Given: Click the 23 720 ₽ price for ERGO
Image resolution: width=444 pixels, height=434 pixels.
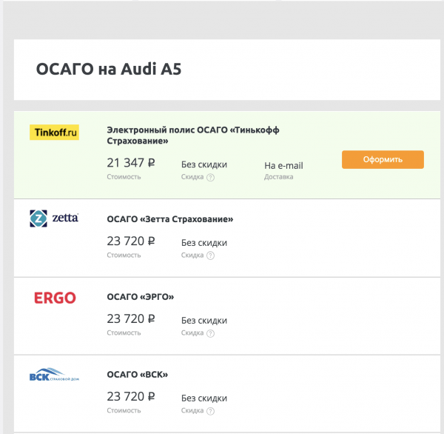Looking at the screenshot, I should (131, 319).
